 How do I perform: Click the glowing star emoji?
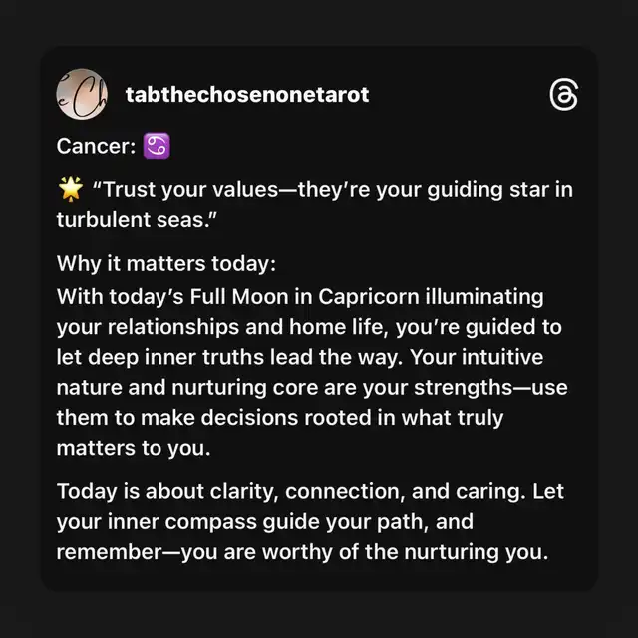coord(71,189)
